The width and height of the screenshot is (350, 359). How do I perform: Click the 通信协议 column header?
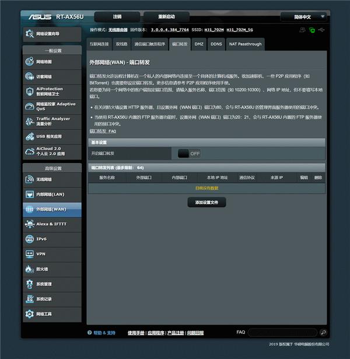(x=247, y=178)
